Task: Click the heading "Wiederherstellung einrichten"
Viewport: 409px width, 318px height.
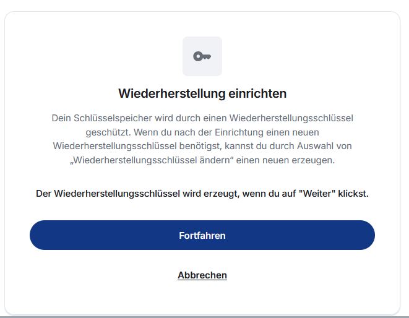Action: [x=202, y=94]
